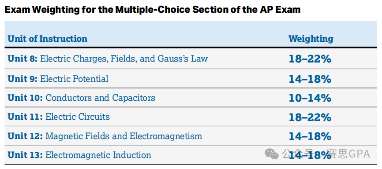Click the 18–22% weighting for Unit 8

[310, 59]
